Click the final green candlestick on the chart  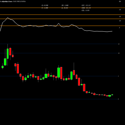coord(112,95)
